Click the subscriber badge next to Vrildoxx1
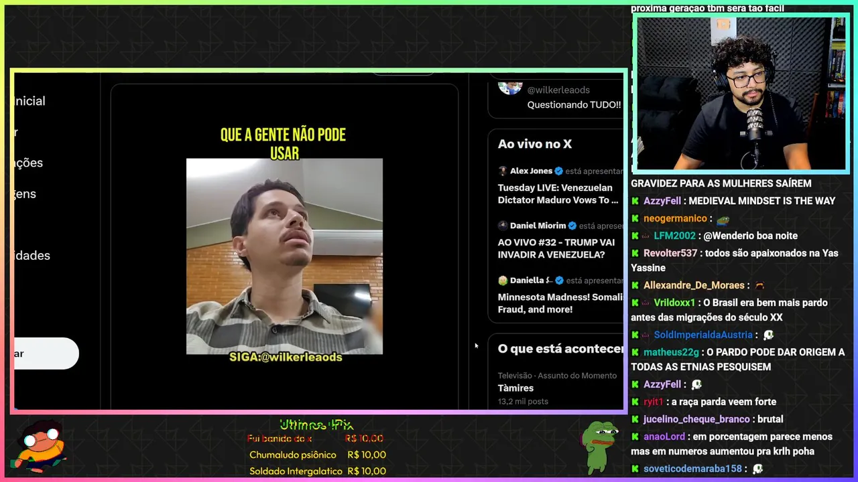 pyautogui.click(x=646, y=303)
